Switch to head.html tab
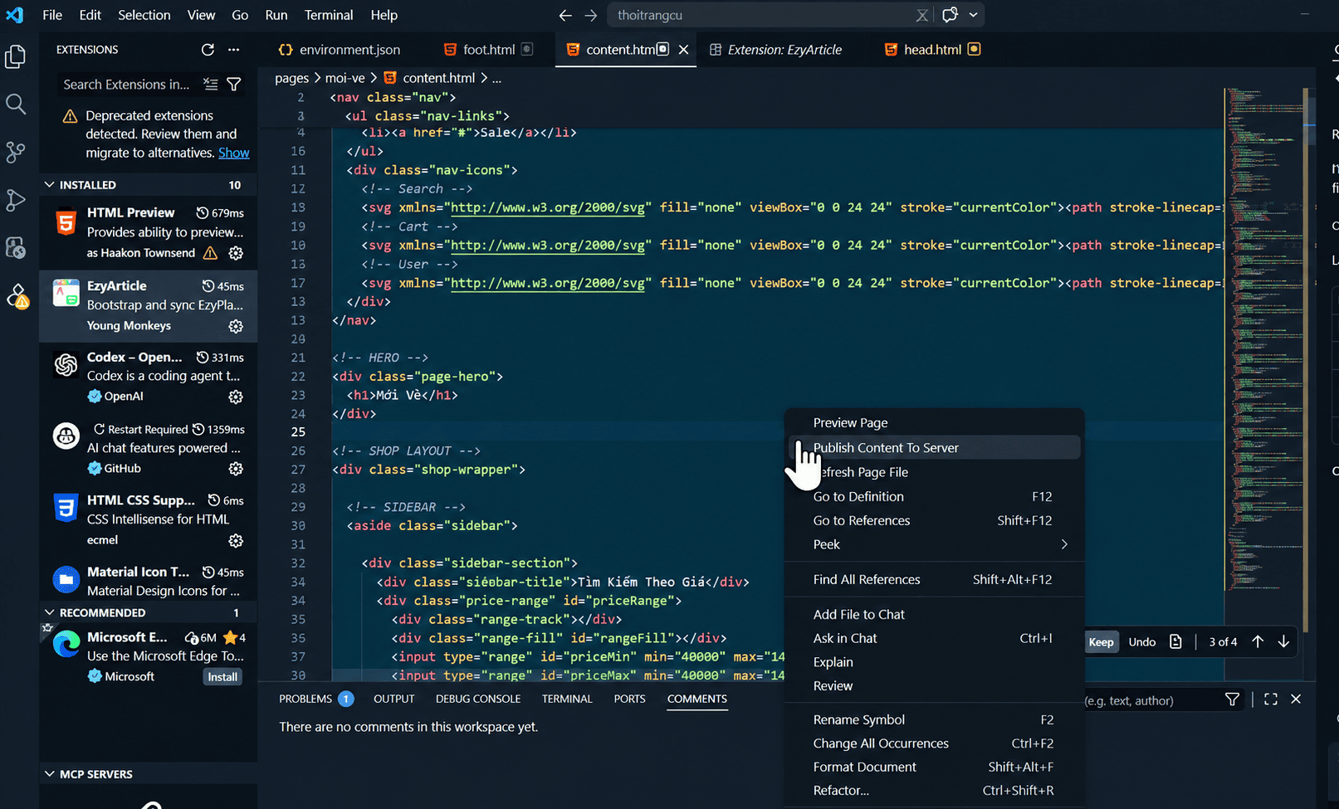This screenshot has width=1339, height=809. (932, 50)
